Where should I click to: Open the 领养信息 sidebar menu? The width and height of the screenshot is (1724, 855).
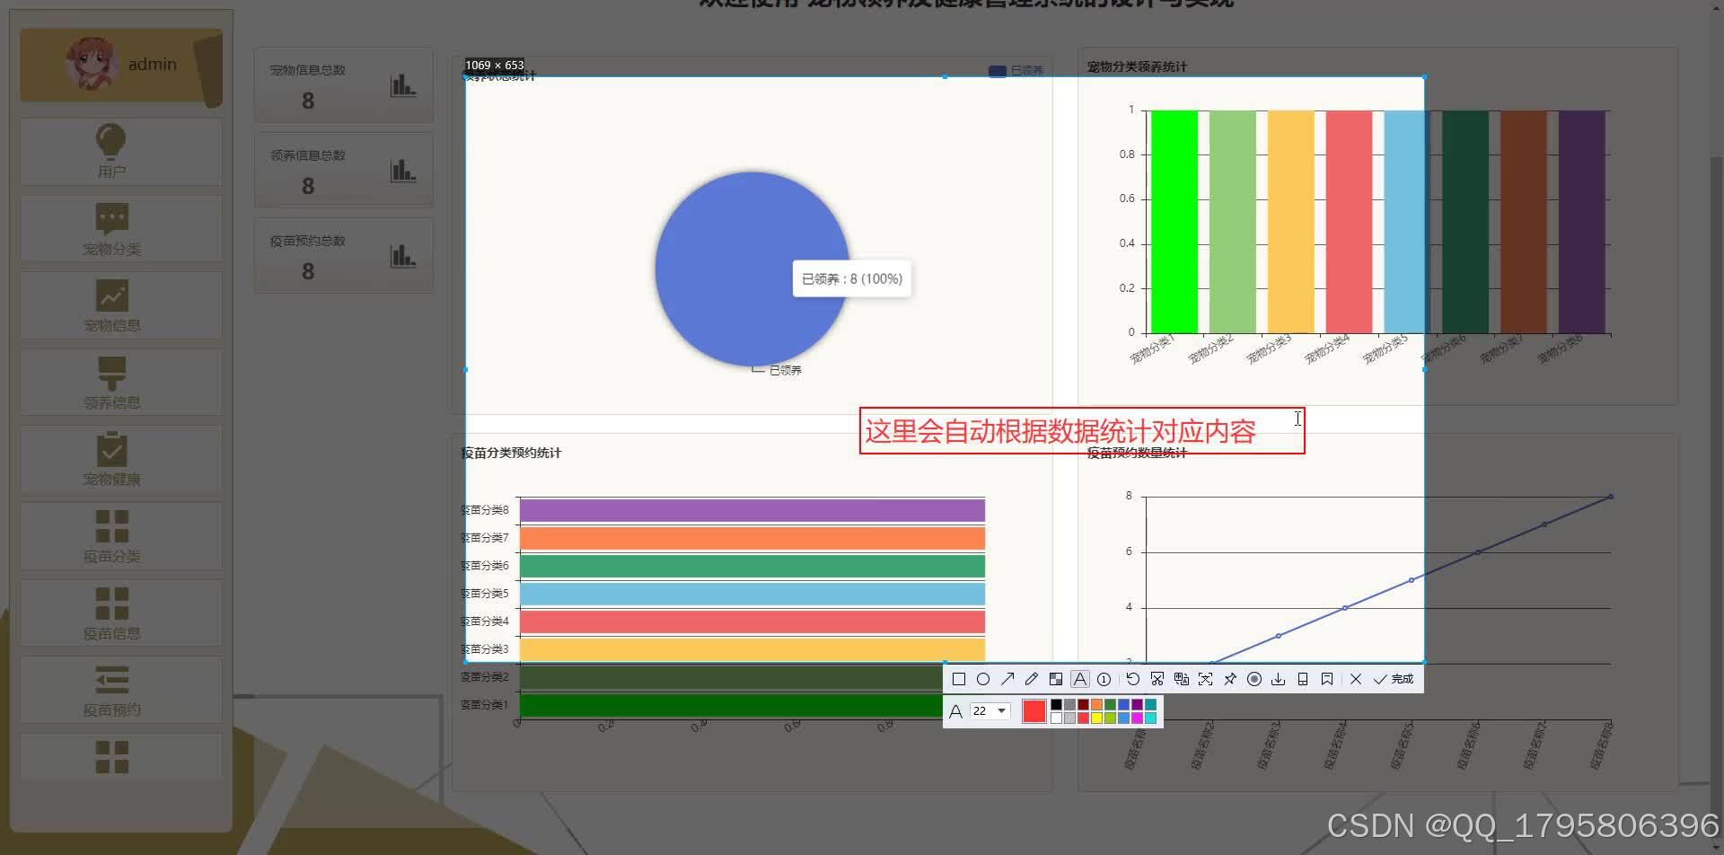(x=120, y=383)
